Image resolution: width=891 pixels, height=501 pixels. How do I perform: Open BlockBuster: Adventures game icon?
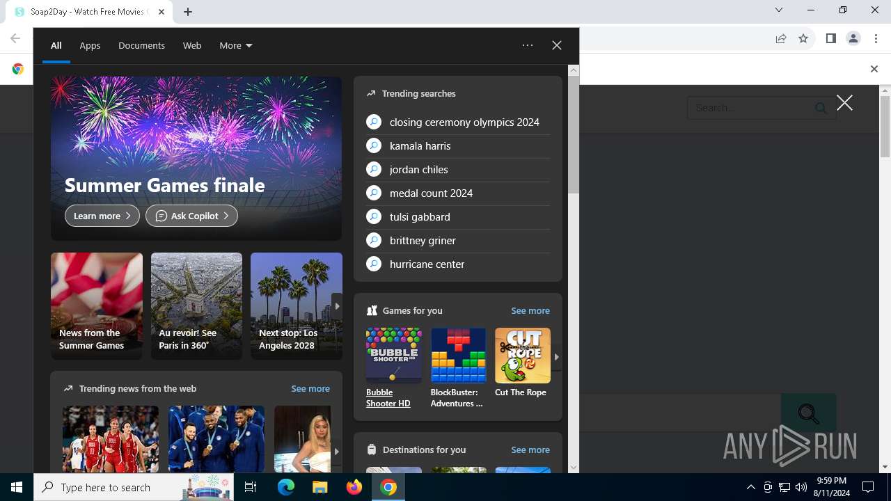pos(458,356)
